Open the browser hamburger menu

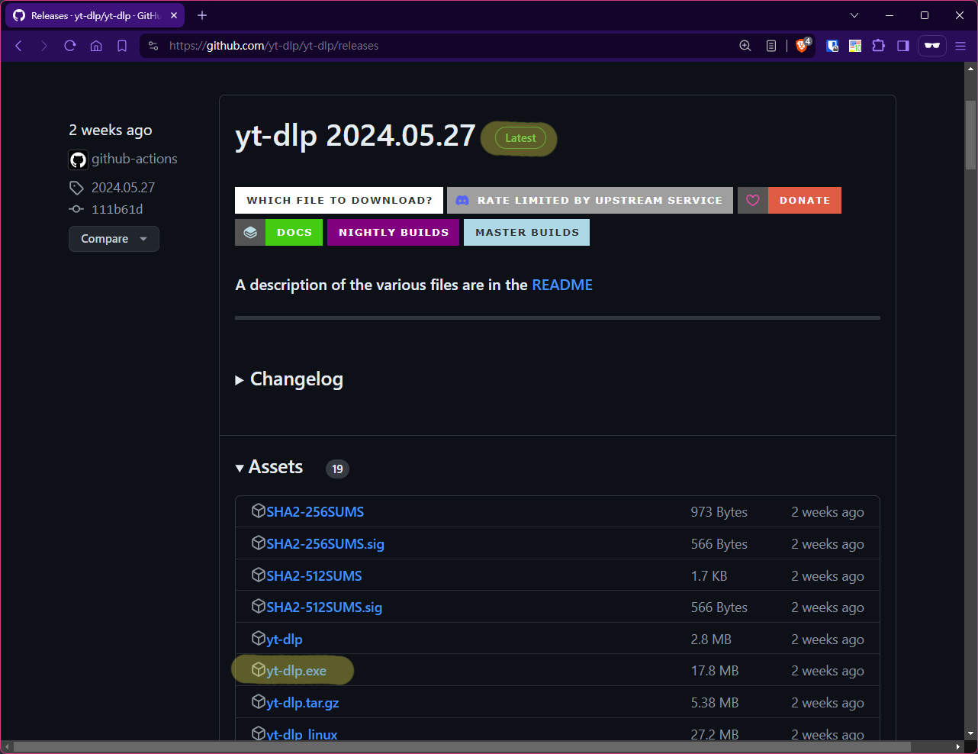pos(960,45)
